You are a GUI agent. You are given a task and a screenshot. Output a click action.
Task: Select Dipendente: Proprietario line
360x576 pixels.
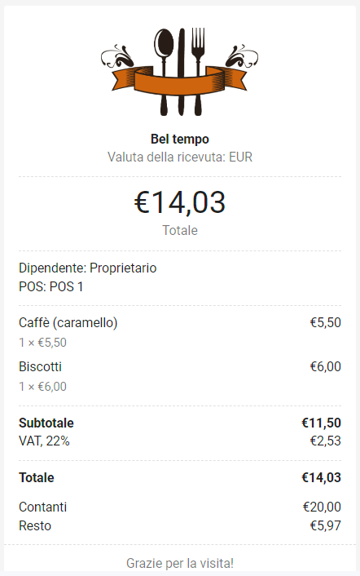pos(88,268)
